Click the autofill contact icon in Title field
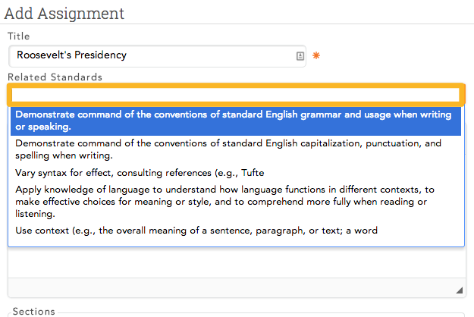474x317 pixels. 300,56
